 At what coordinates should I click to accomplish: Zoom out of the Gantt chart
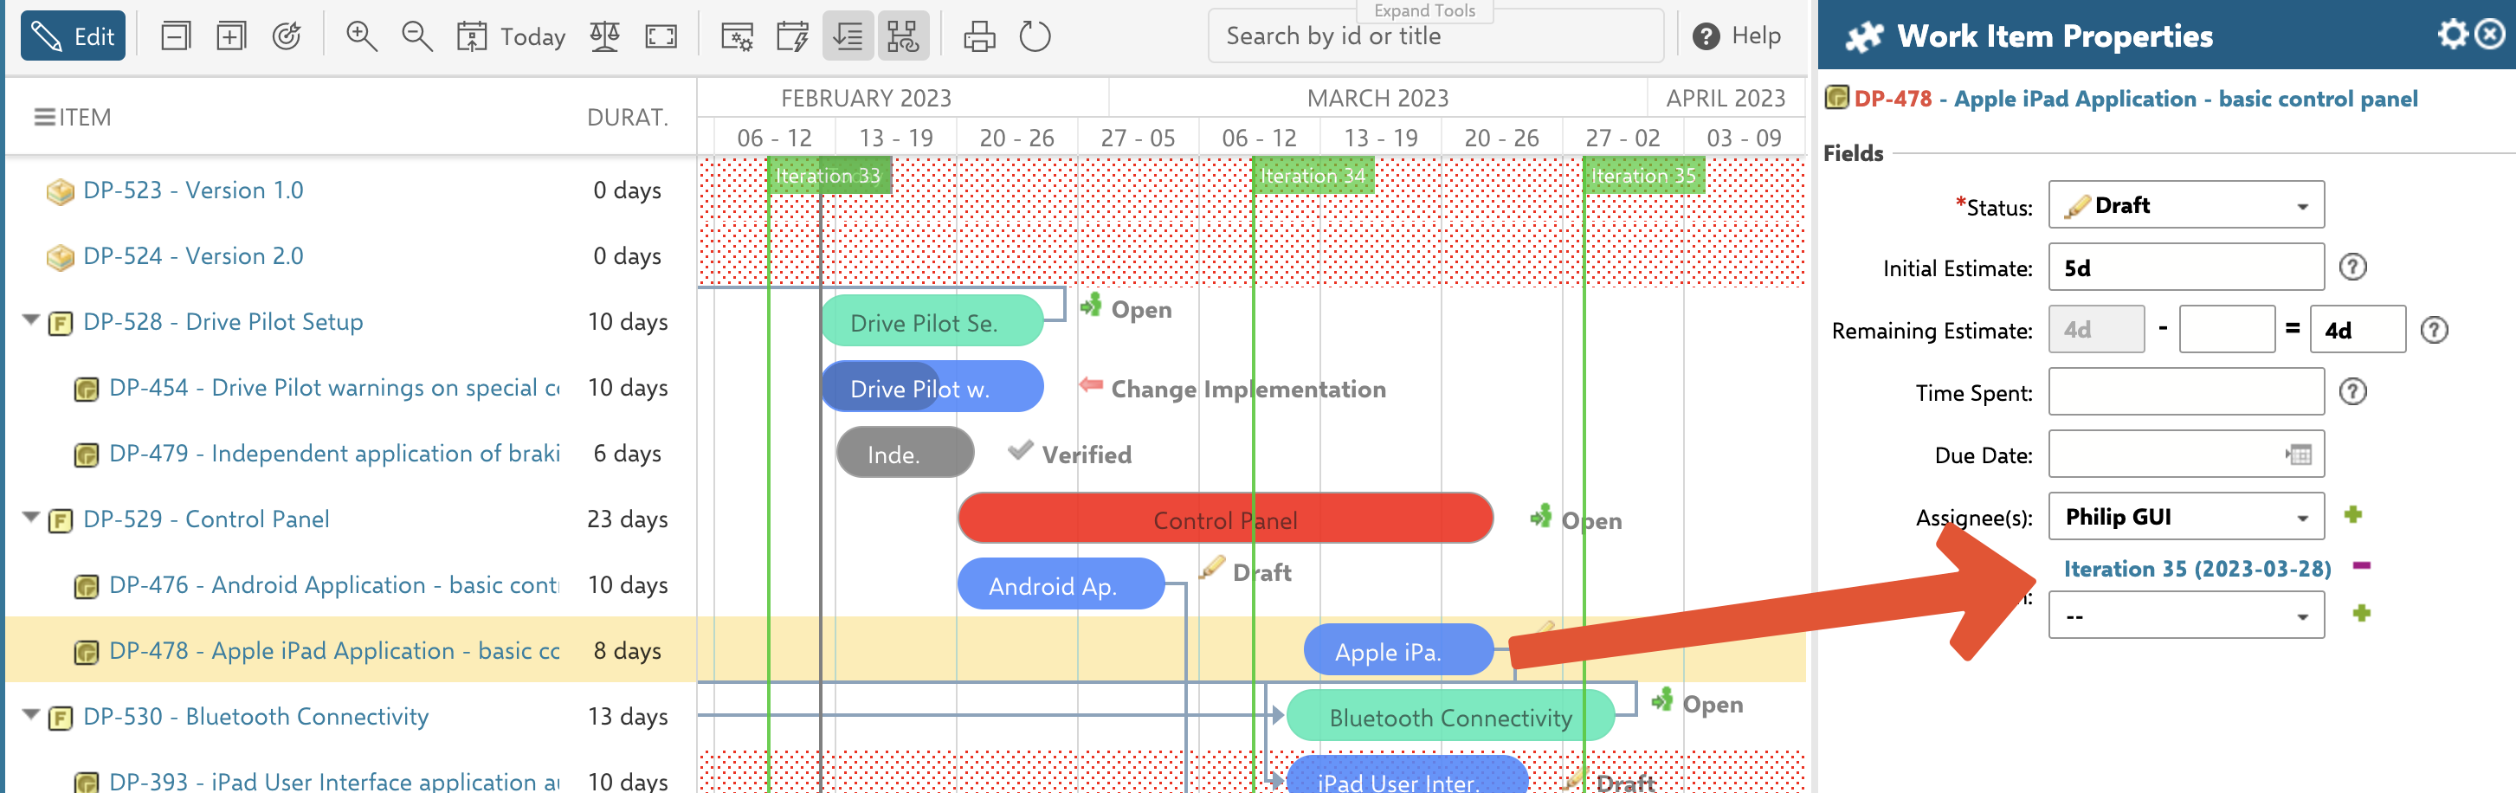(x=417, y=36)
